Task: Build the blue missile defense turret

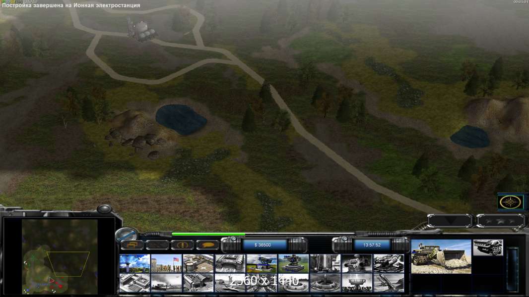Action: coord(262,263)
